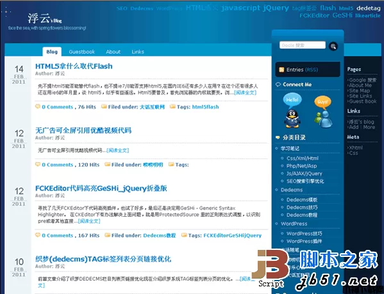Open 0 Comments of the 167 Hits post
The image size is (384, 294).
(57, 236)
